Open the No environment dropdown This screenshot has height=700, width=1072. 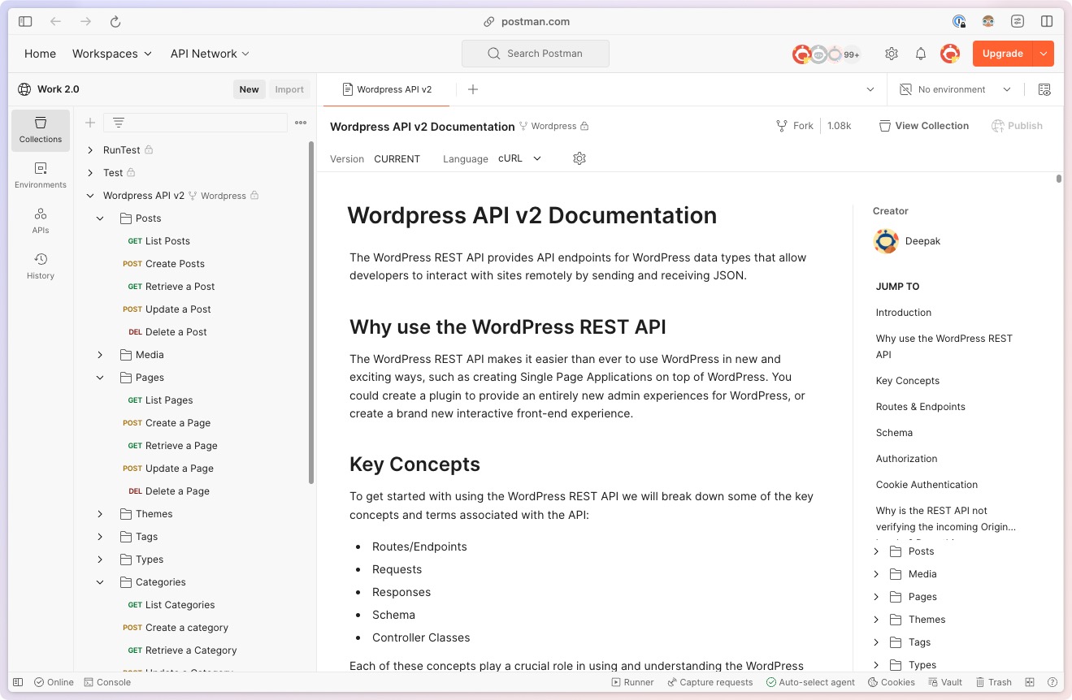click(956, 89)
